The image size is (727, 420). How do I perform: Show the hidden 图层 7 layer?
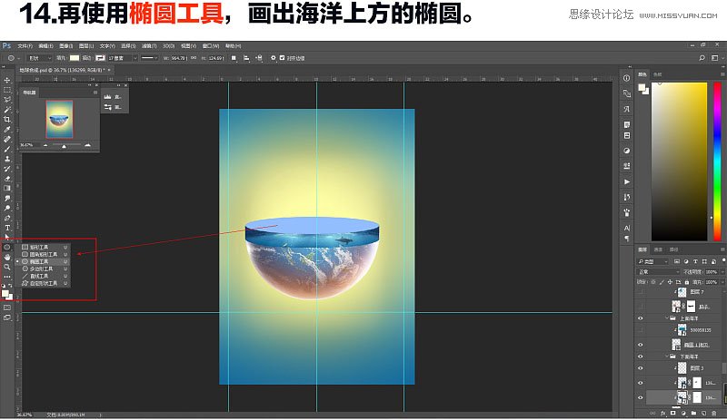pos(641,292)
